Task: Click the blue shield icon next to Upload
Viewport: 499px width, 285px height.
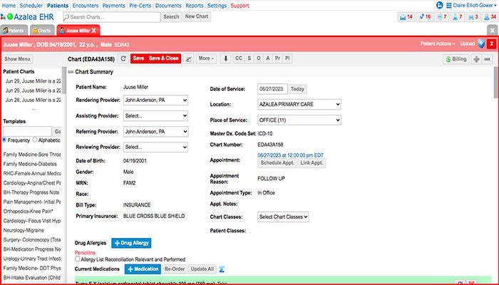Action: [x=481, y=44]
